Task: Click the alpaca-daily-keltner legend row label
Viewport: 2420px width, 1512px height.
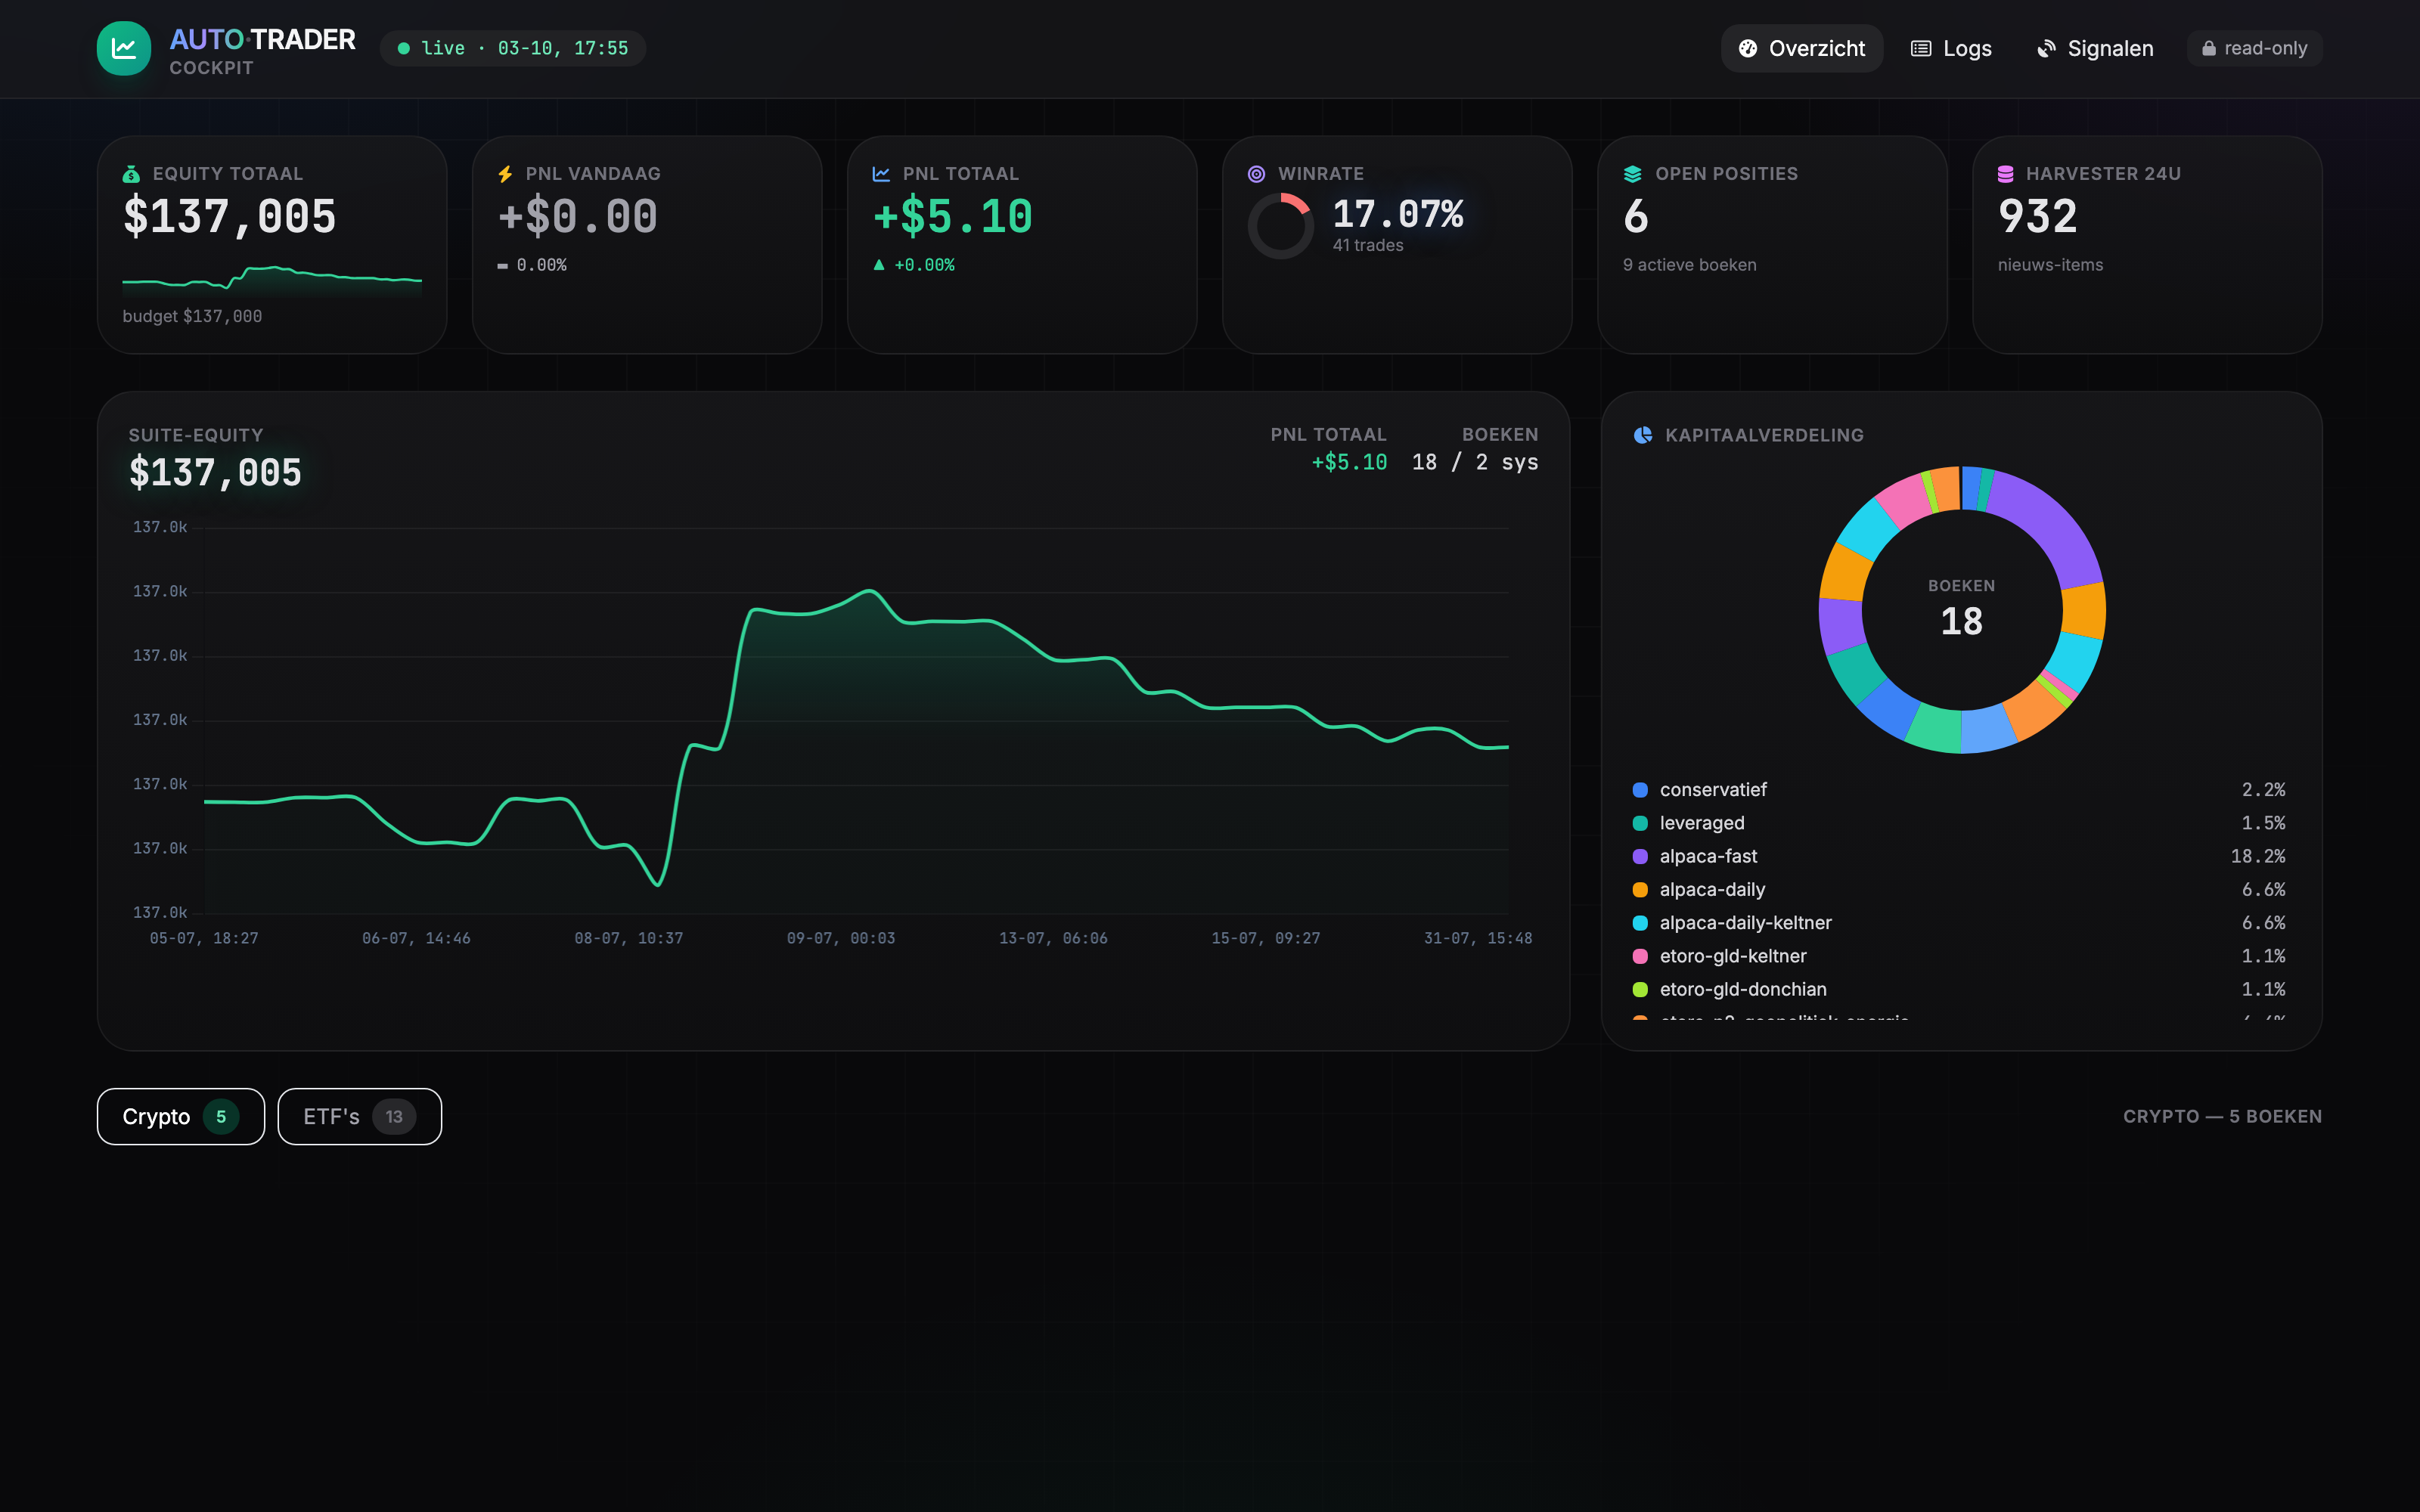Action: coord(1746,923)
